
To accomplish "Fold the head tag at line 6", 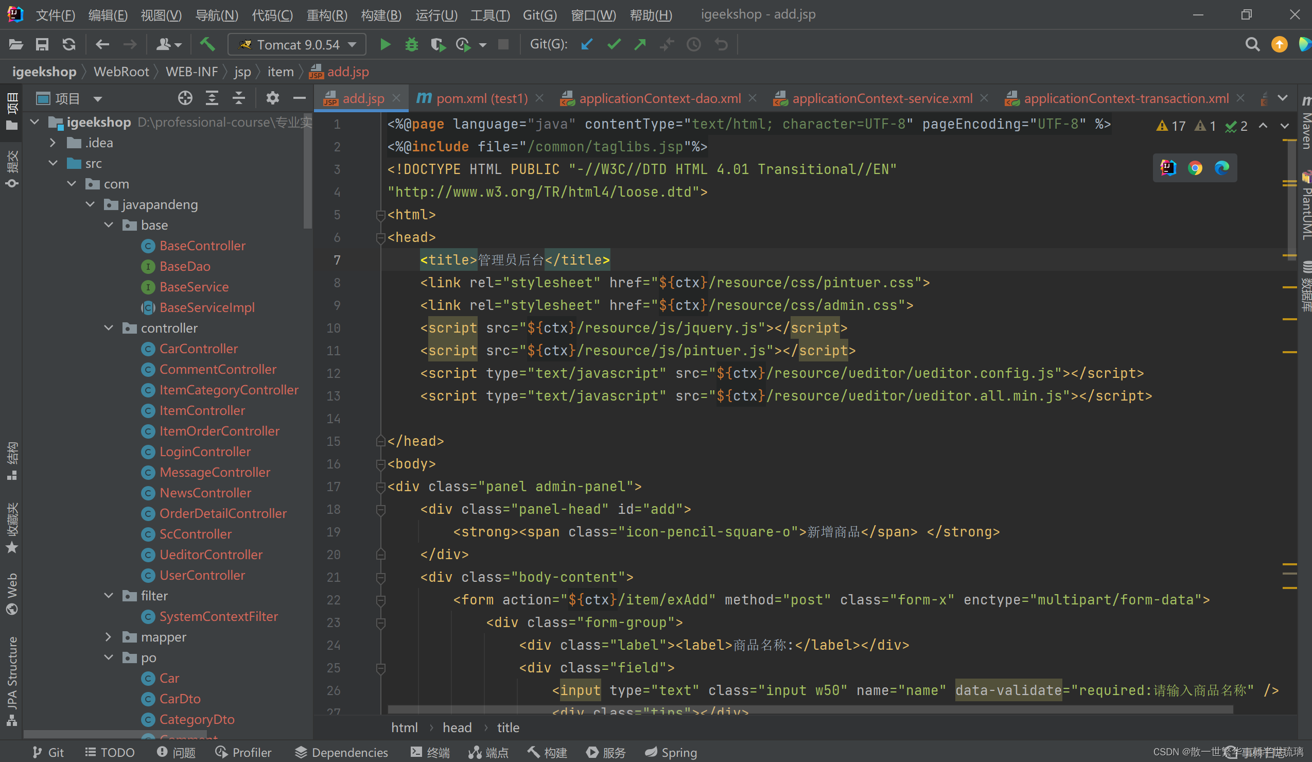I will pyautogui.click(x=380, y=237).
